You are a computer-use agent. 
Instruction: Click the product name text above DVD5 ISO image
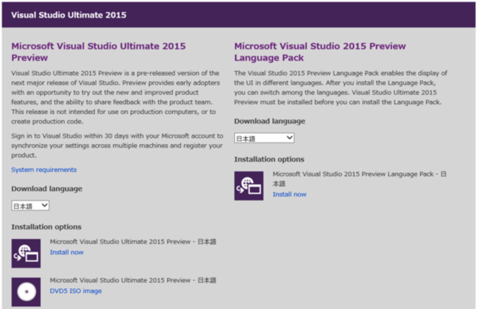(x=133, y=280)
